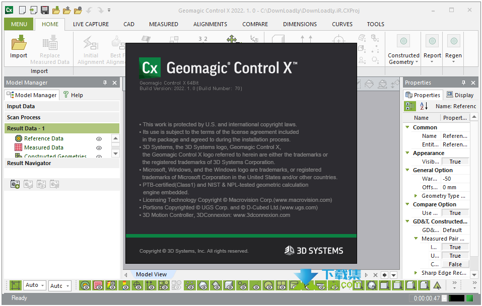Edit the War... value -50 field

coord(455,179)
